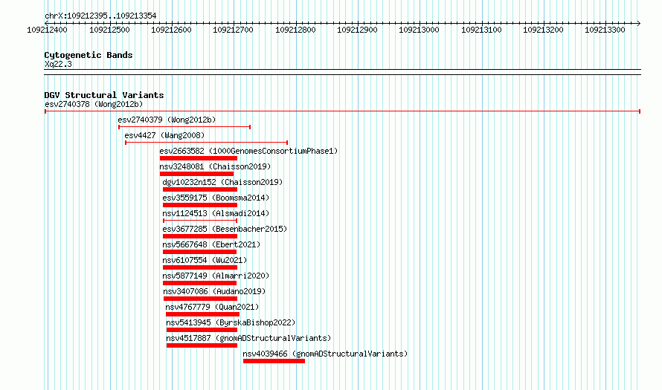Select nsv4517887 (gnomADStructuralVariants) label
This screenshot has height=390, width=662.
[x=248, y=338]
